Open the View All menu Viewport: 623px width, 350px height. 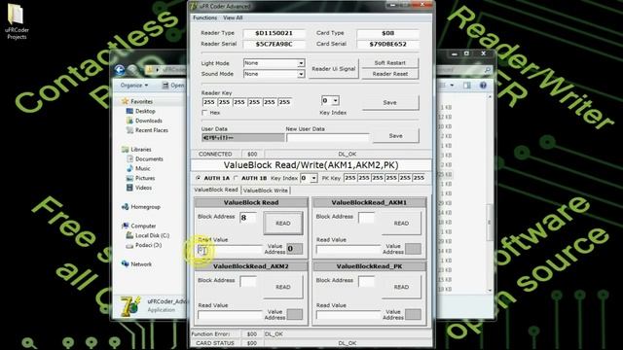(233, 17)
